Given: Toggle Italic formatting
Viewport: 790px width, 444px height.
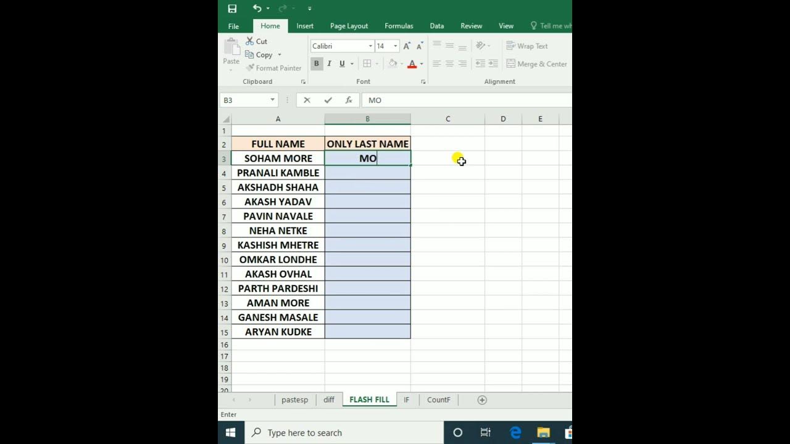Looking at the screenshot, I should click(329, 64).
